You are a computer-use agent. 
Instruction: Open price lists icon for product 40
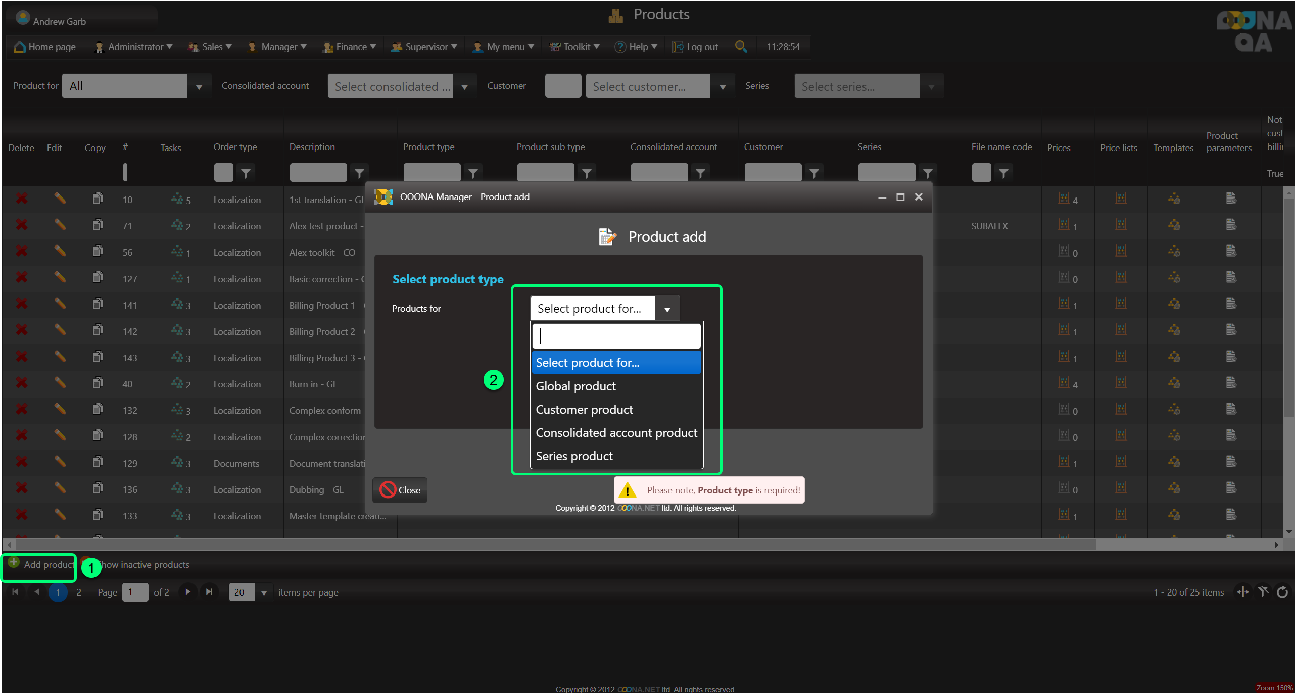tap(1121, 383)
